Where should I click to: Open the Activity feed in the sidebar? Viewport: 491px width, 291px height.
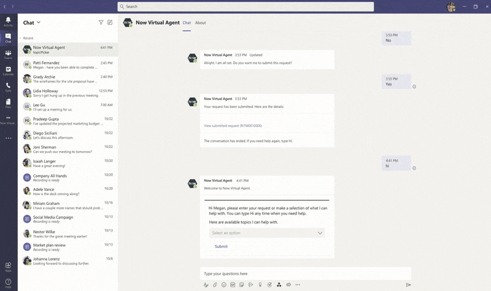click(x=8, y=21)
